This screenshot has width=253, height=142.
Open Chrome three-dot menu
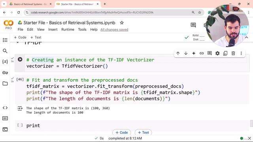click(249, 12)
